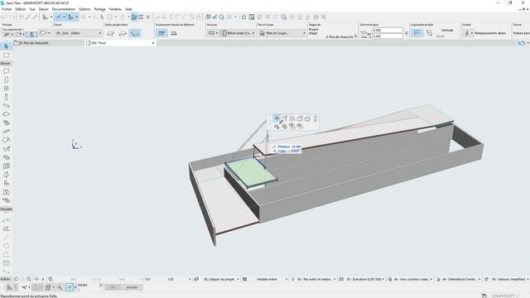Select top reference plane placement option
The image size is (530, 298).
coord(162,33)
